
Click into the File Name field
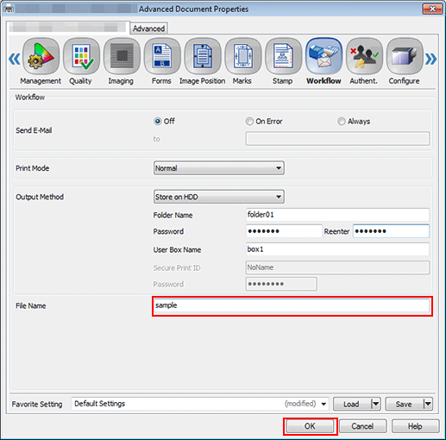(x=292, y=305)
